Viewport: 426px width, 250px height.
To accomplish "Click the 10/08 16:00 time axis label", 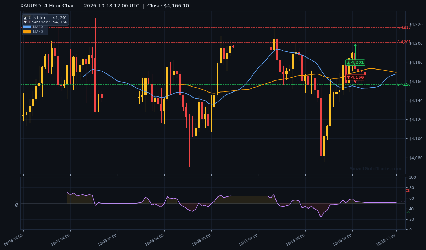I will pyautogui.click(x=202, y=240).
